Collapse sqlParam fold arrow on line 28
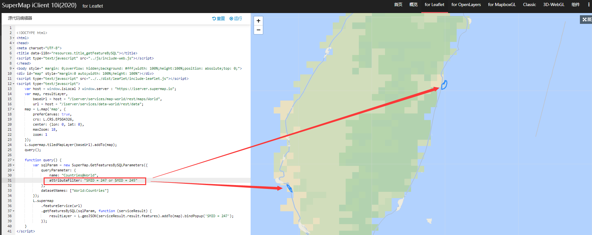Viewport: 592px width, 235px height. click(13, 165)
